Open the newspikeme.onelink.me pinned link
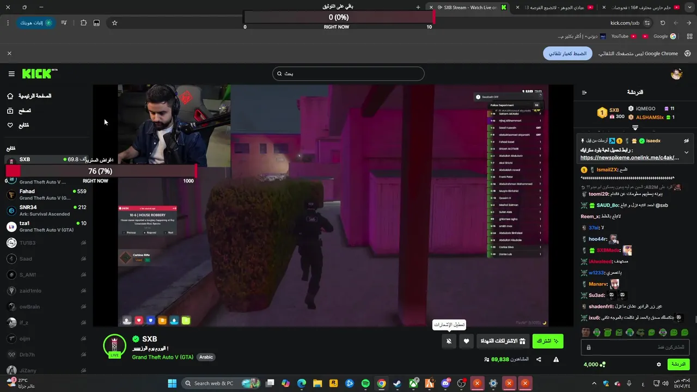The width and height of the screenshot is (697, 392). [x=629, y=158]
